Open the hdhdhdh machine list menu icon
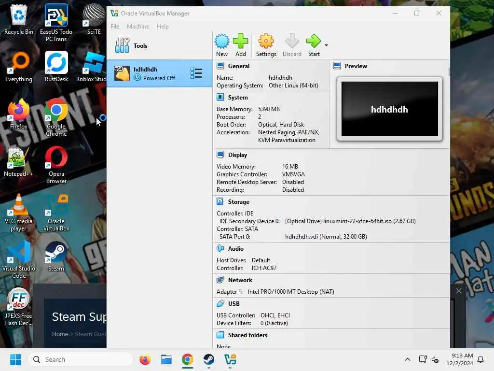 196,73
